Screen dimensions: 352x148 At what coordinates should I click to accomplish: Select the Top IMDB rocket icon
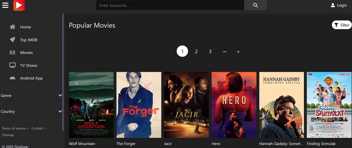[13, 40]
